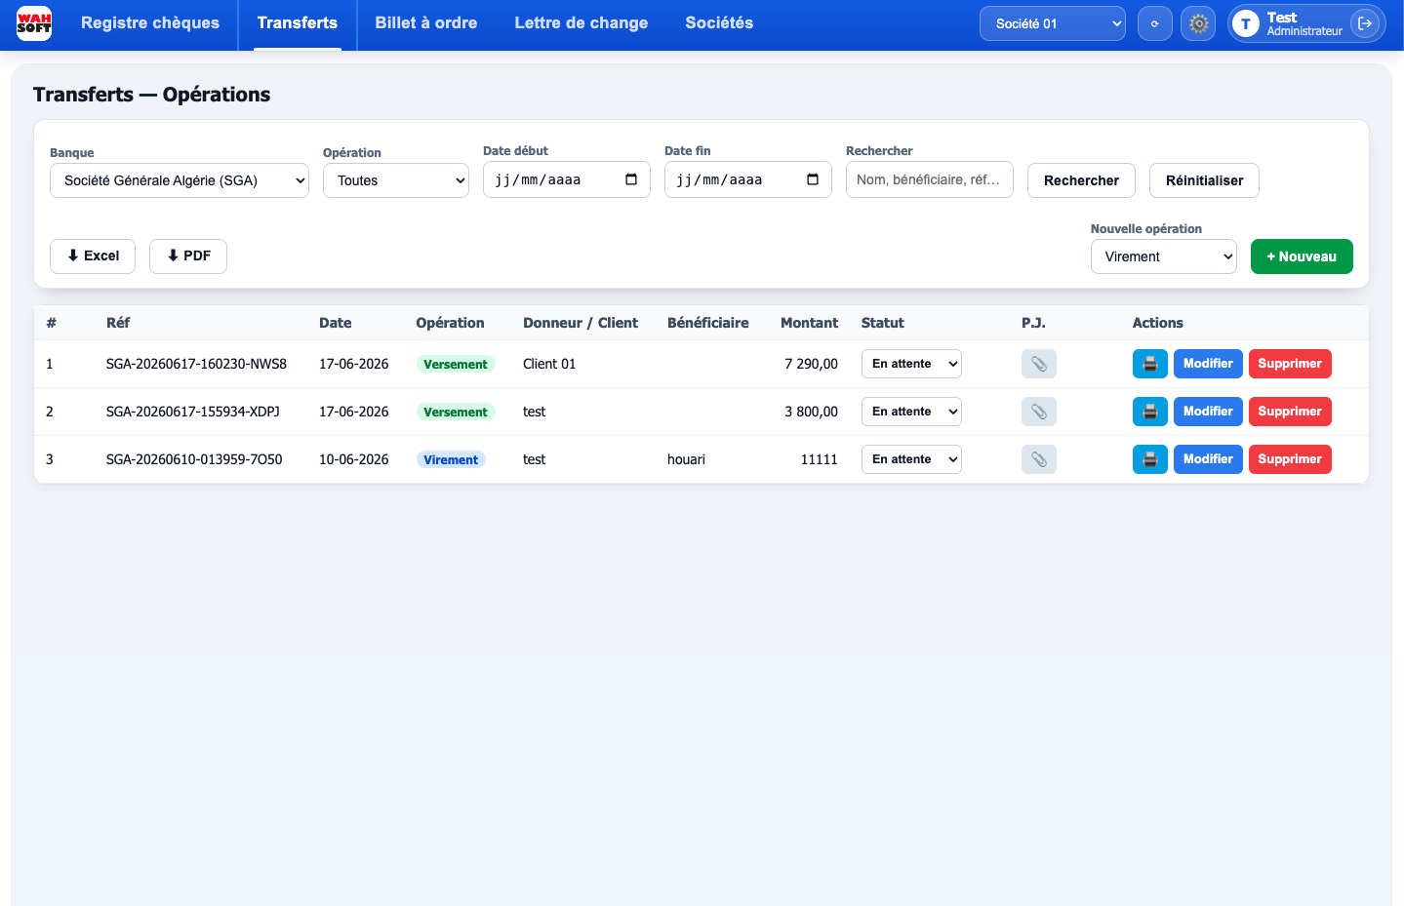Change status of row 3 En attente
Viewport: 1404px width, 906px height.
(911, 459)
